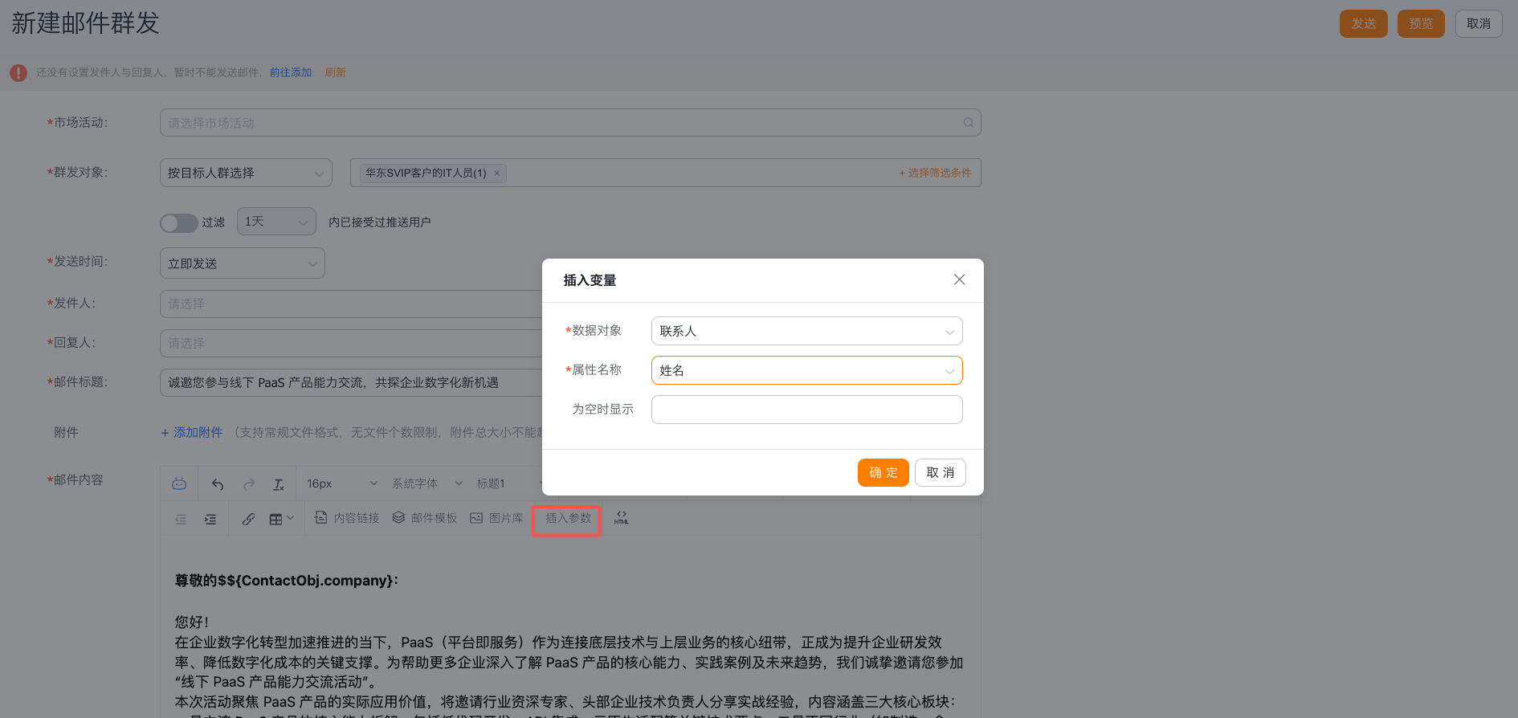
Task: Click the 预览 preview button
Action: click(x=1421, y=23)
